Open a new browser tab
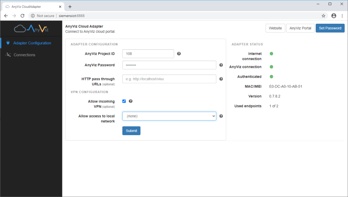This screenshot has width=348, height=197. click(70, 7)
